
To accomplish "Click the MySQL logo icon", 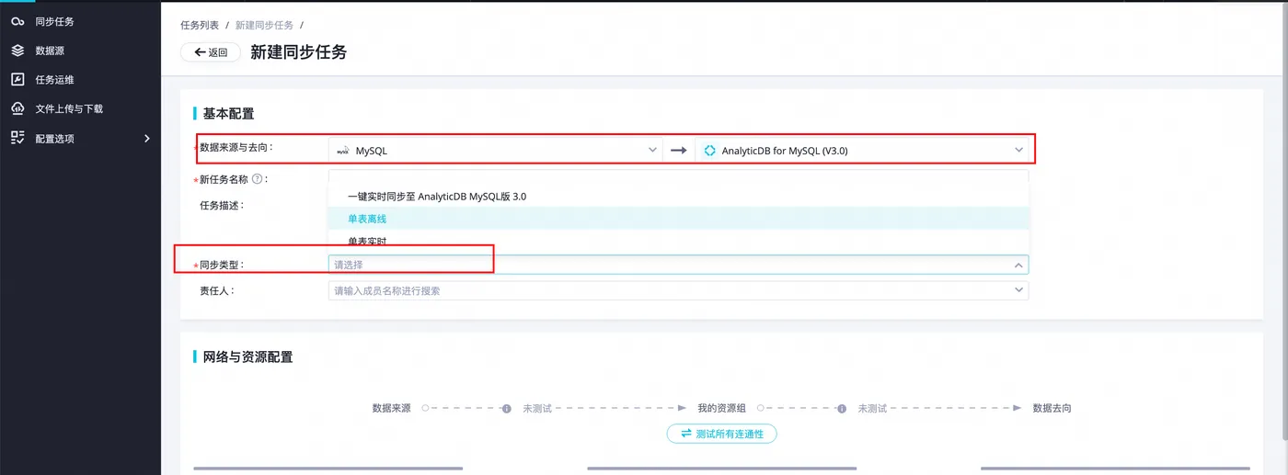I will 343,151.
